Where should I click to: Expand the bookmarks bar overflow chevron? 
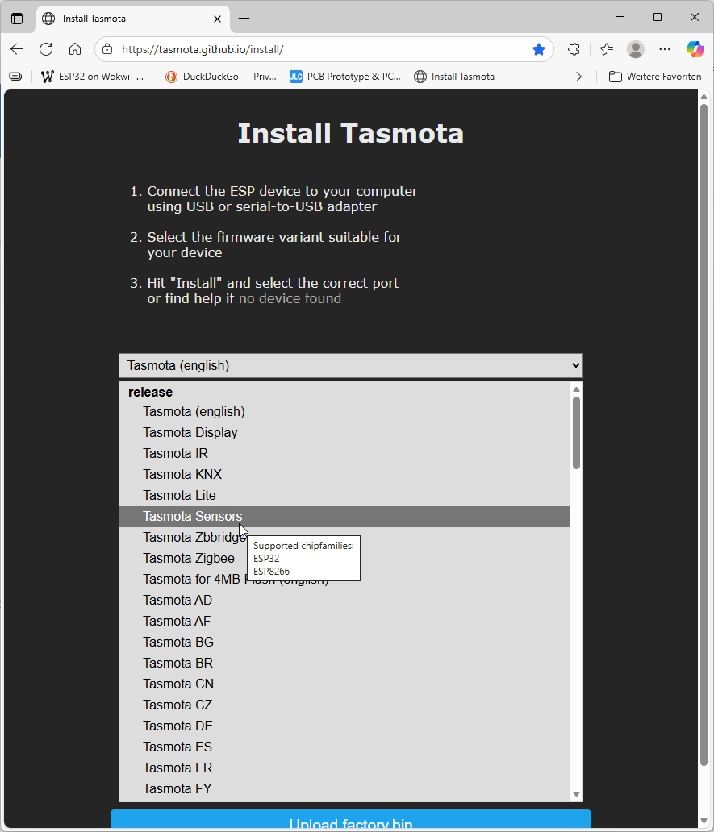click(578, 77)
